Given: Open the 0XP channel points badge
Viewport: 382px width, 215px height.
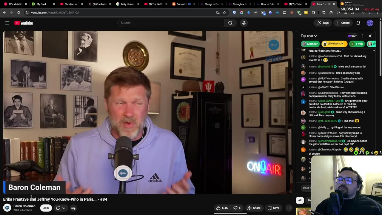Looking at the screenshot, I should pos(352,36).
